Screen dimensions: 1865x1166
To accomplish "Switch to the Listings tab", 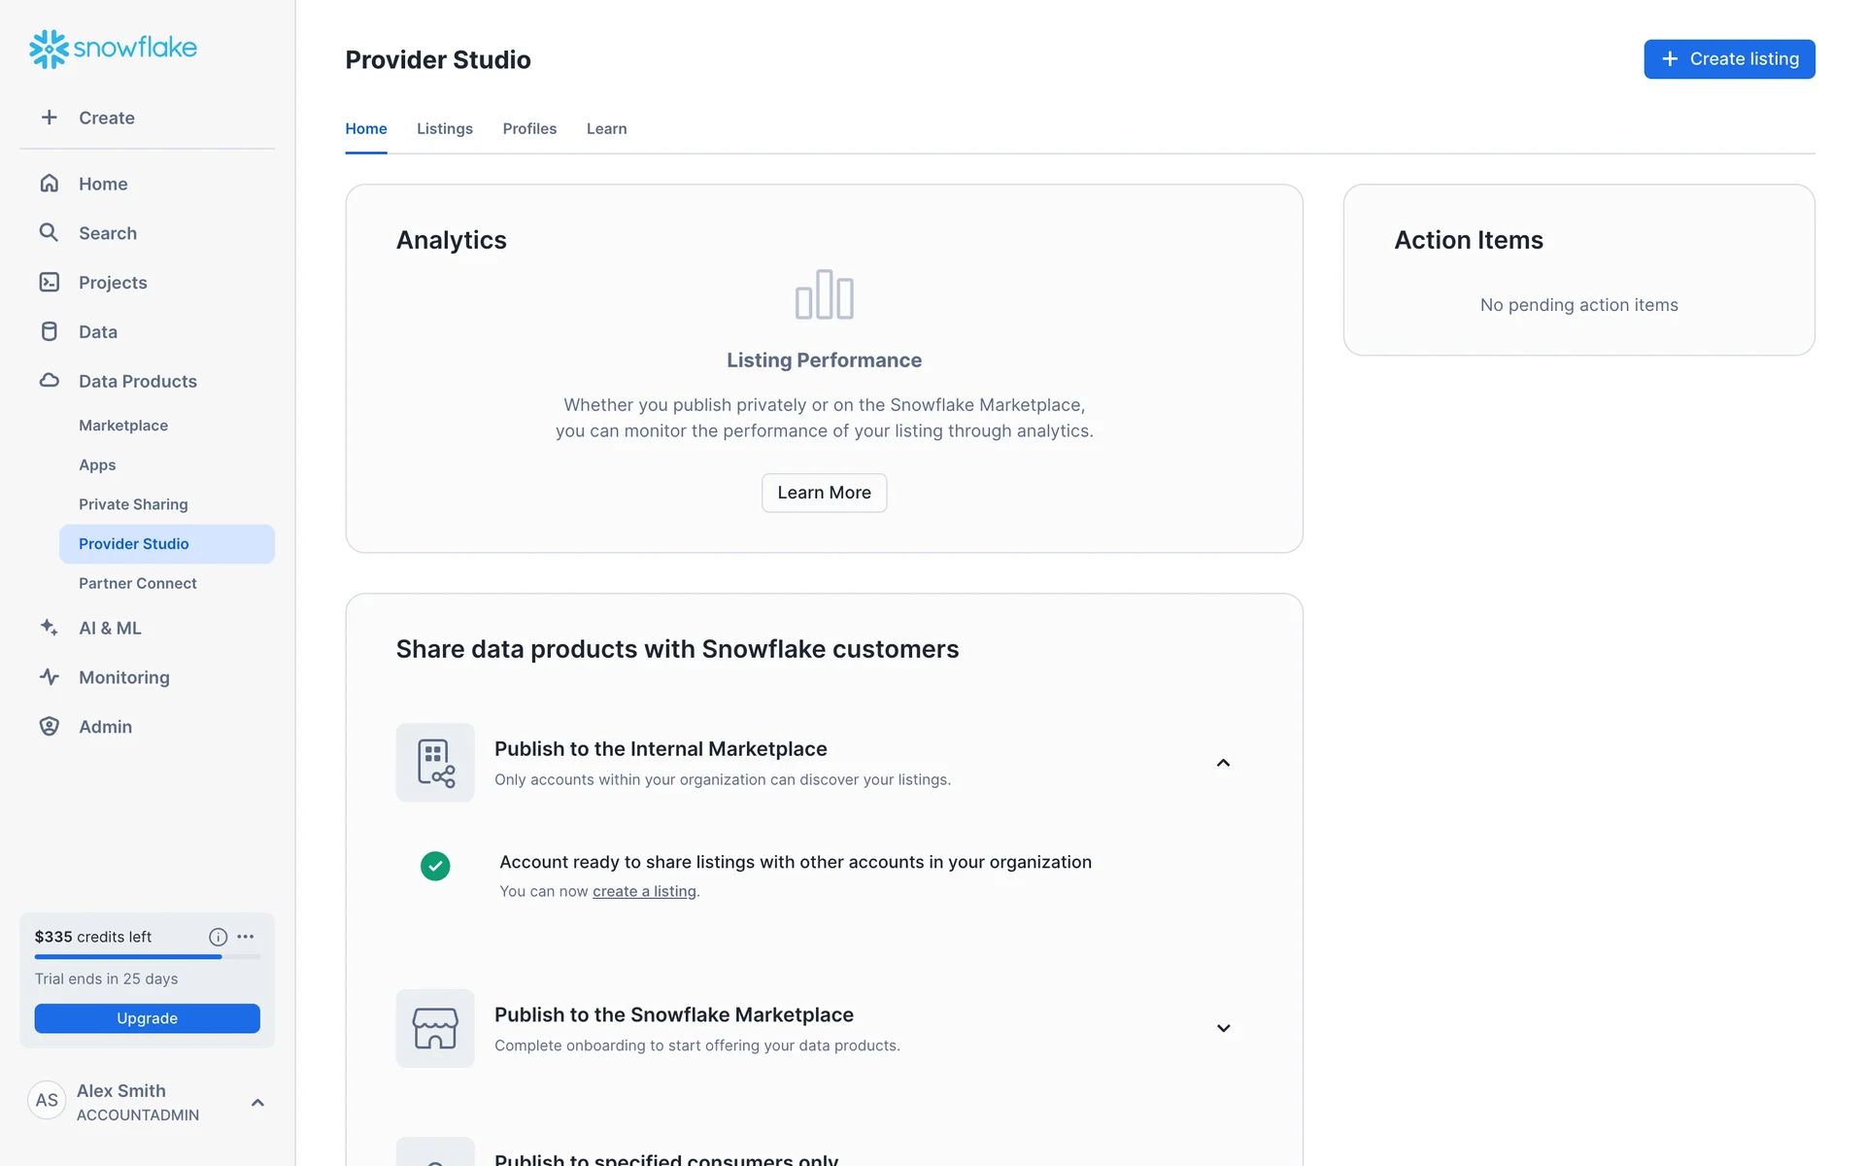I will coord(444,128).
